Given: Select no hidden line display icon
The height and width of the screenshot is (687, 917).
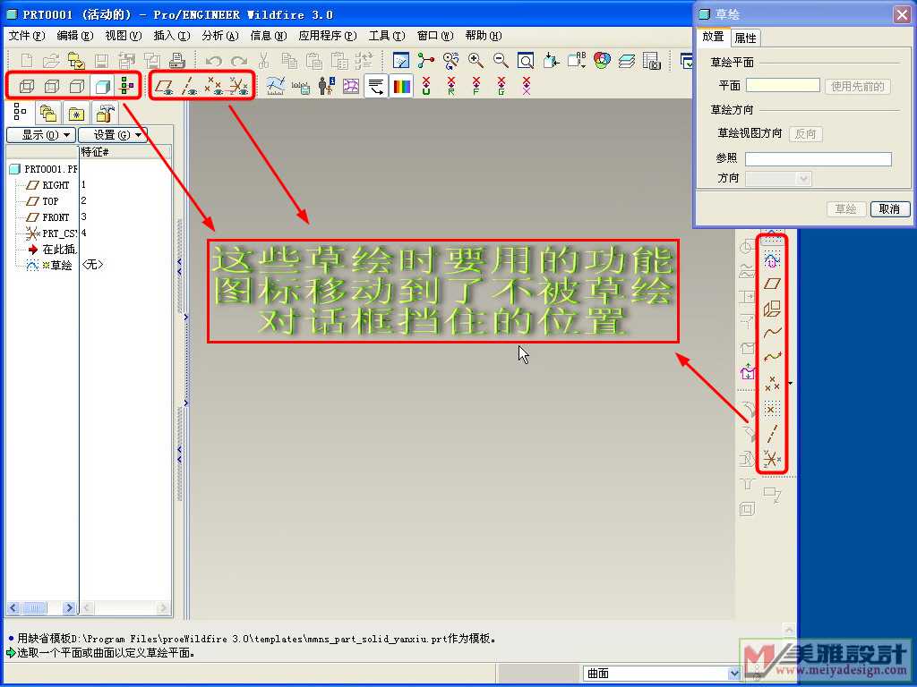Looking at the screenshot, I should (77, 87).
